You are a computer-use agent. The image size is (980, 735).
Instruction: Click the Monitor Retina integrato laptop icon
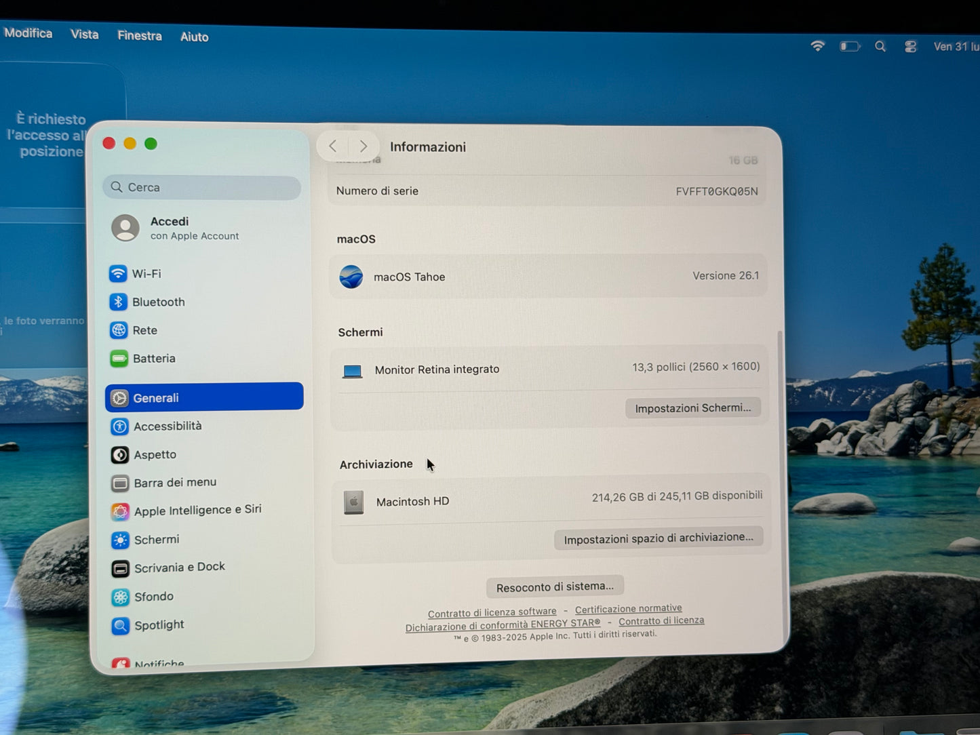[x=352, y=371]
